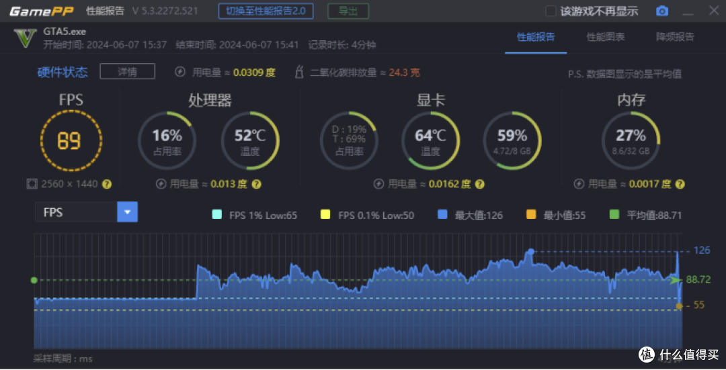Switch to the 性能报告 tab
Screen dimensions: 726x370
pos(536,37)
